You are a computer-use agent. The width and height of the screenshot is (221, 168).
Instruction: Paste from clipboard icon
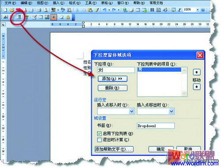90,10
